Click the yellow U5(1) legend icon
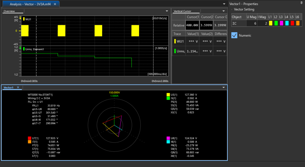This screenshot has height=167, width=305. pyautogui.click(x=168, y=95)
